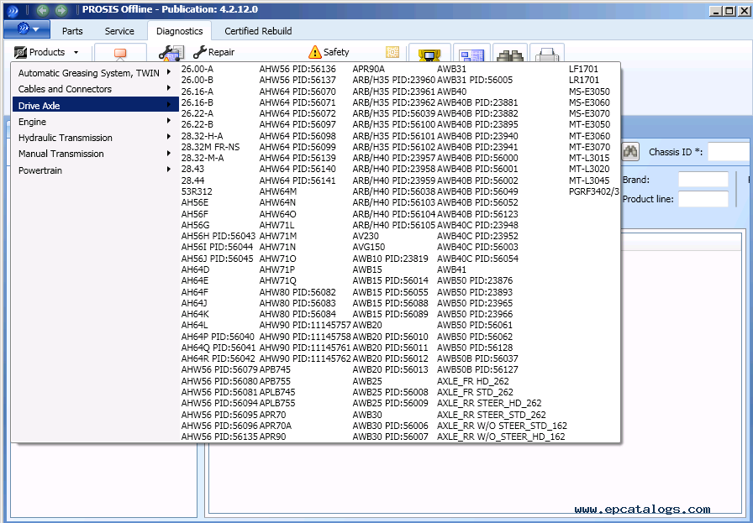The height and width of the screenshot is (523, 753).
Task: Click the Repair wrench button
Action: point(213,52)
